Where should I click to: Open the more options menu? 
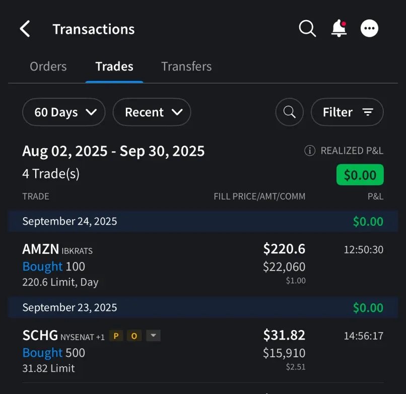[369, 29]
